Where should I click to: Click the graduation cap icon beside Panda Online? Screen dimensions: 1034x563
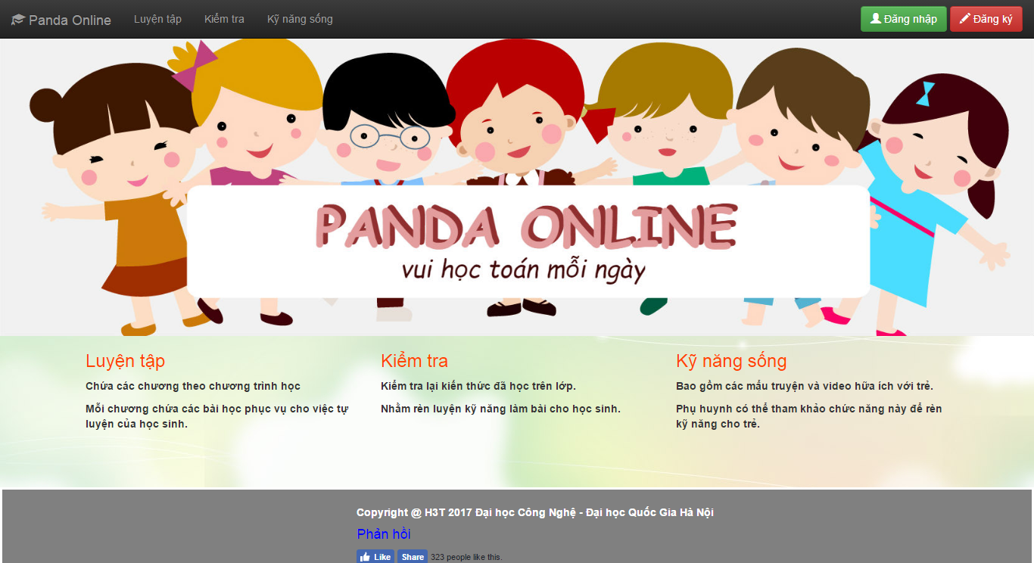pyautogui.click(x=18, y=20)
